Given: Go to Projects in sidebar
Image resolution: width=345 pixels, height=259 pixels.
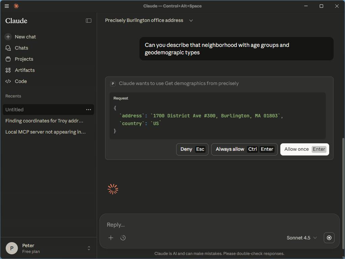Looking at the screenshot, I should pos(24,59).
